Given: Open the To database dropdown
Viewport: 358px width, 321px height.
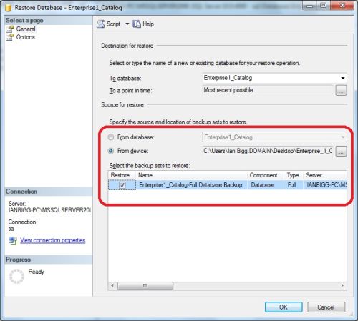Looking at the screenshot, I should point(343,78).
